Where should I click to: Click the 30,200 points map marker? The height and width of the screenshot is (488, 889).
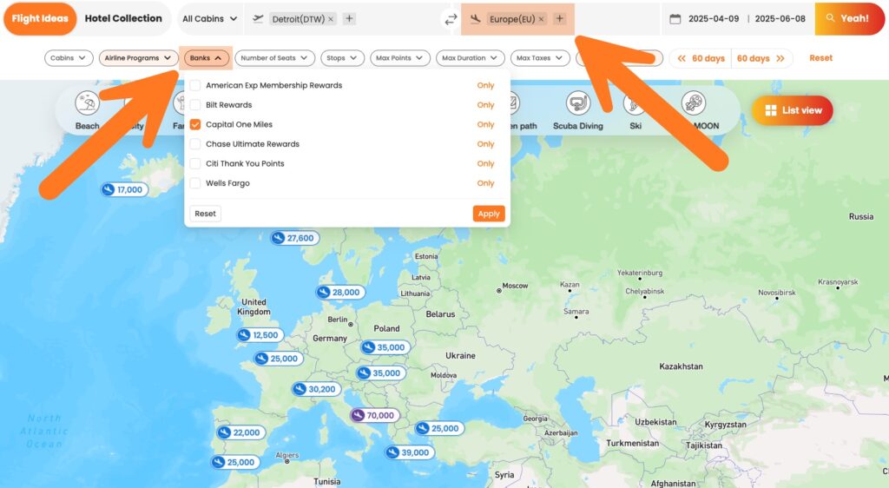(x=316, y=389)
